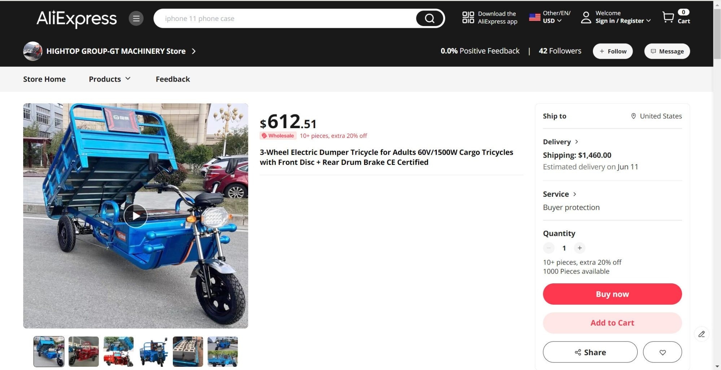The image size is (721, 370).
Task: Select the red tricycle thumbnail
Action: (x=84, y=351)
